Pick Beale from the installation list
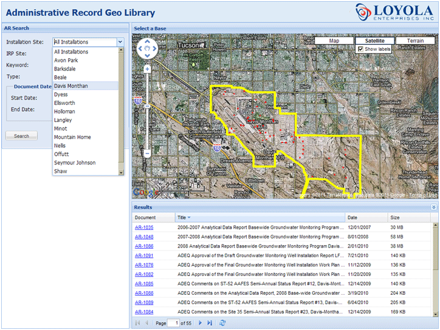The width and height of the screenshot is (440, 330). (x=86, y=78)
